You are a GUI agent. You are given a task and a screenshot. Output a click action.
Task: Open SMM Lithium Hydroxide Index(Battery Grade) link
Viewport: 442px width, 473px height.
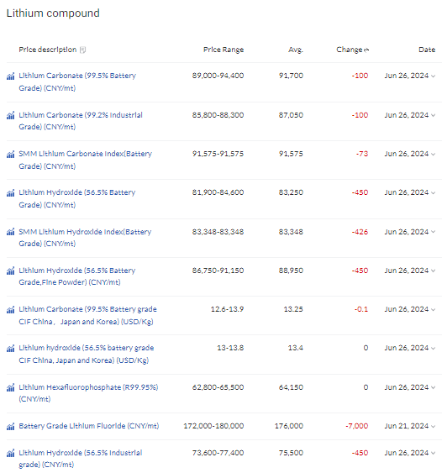pos(85,238)
